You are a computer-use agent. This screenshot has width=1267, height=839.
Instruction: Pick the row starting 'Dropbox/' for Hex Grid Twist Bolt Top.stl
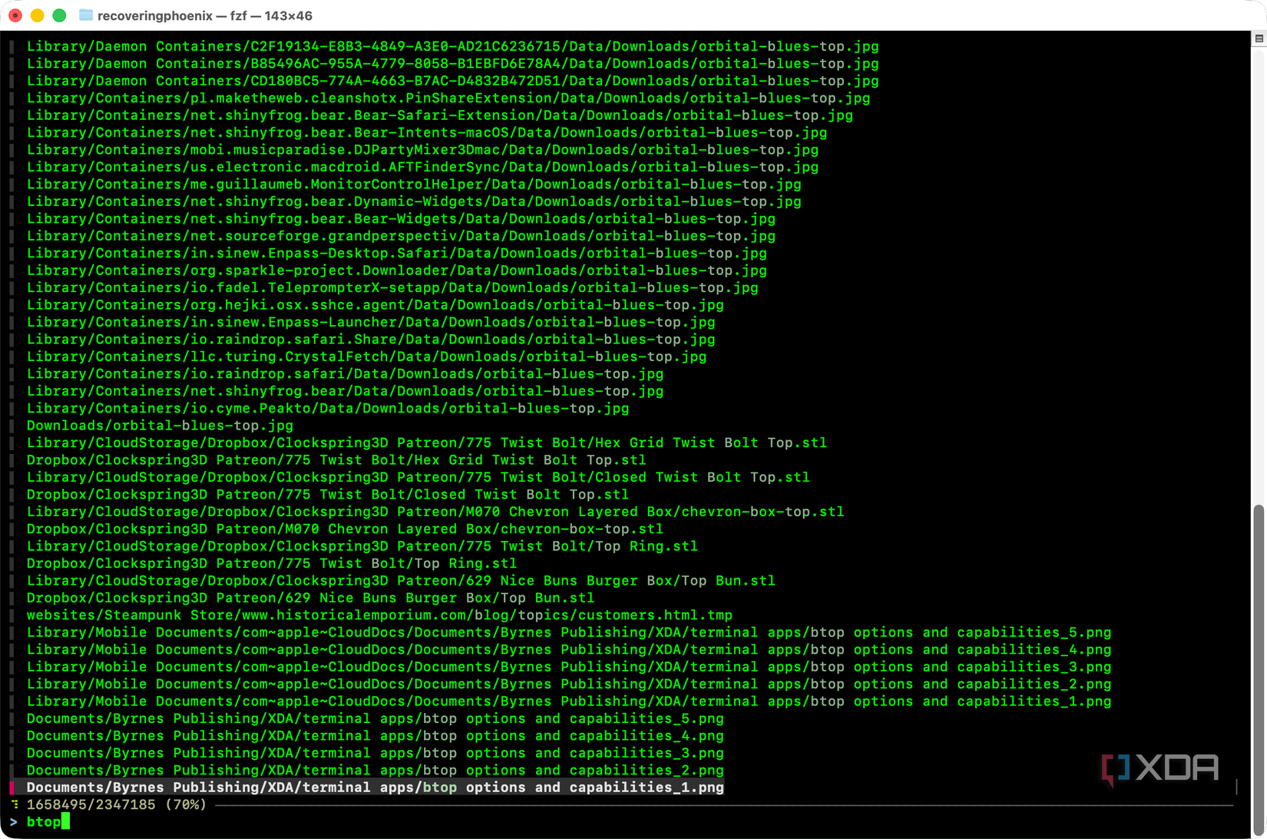pyautogui.click(x=336, y=459)
